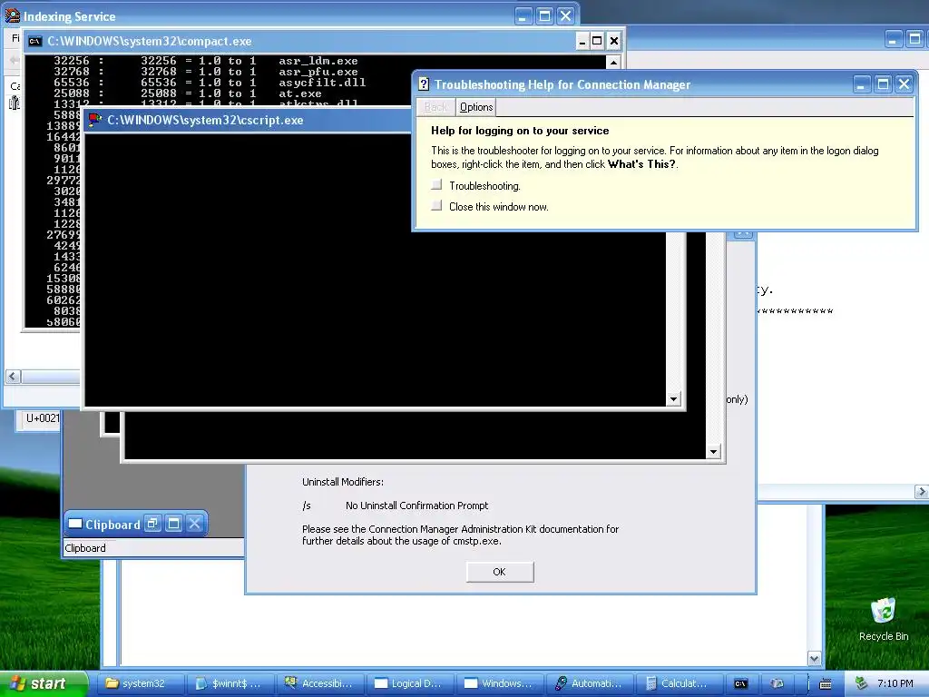Click the cscript.exe window title icon
The height and width of the screenshot is (697, 929).
[x=94, y=120]
